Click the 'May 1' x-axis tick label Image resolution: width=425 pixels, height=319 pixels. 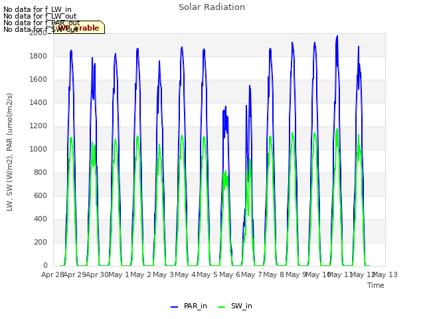(x=118, y=274)
